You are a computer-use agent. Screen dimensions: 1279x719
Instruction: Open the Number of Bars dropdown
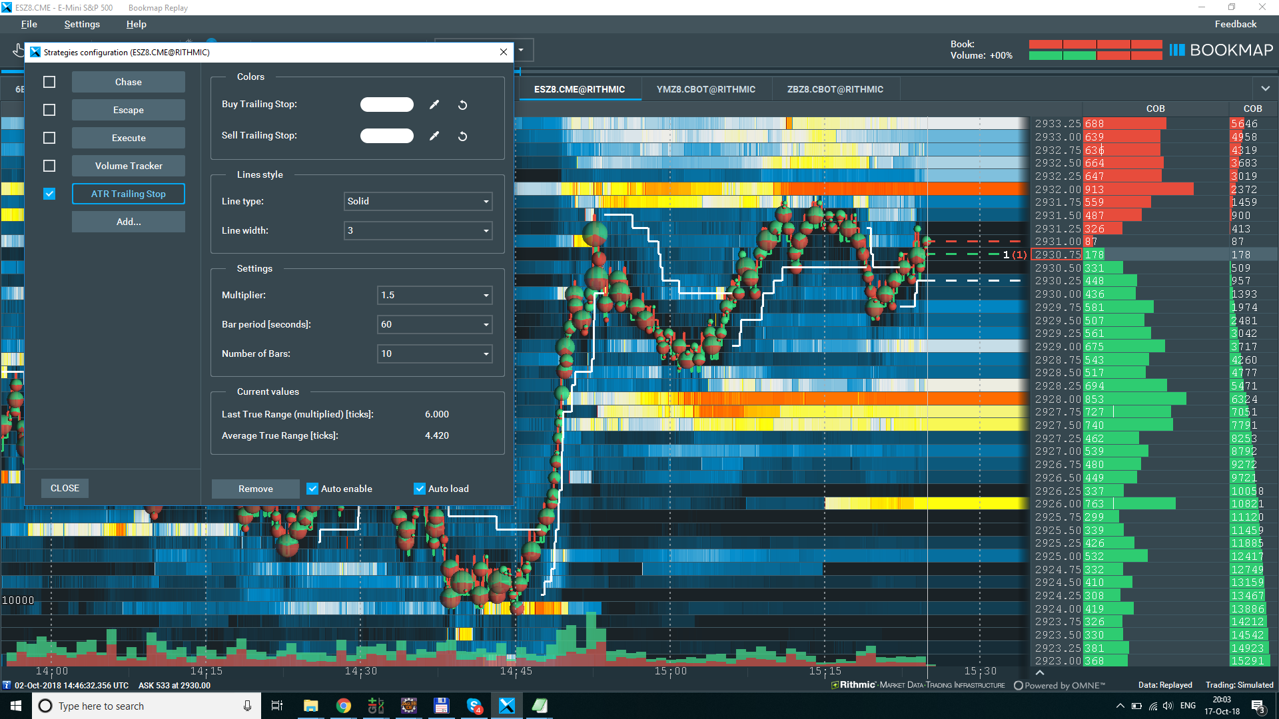click(434, 354)
